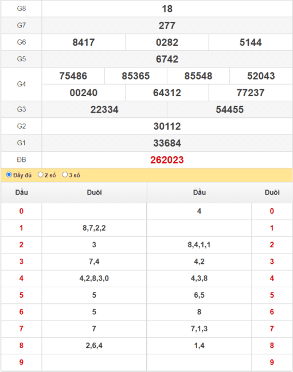The image size is (293, 372).
Task: Select the 3 số radio option
Action: [x=65, y=175]
